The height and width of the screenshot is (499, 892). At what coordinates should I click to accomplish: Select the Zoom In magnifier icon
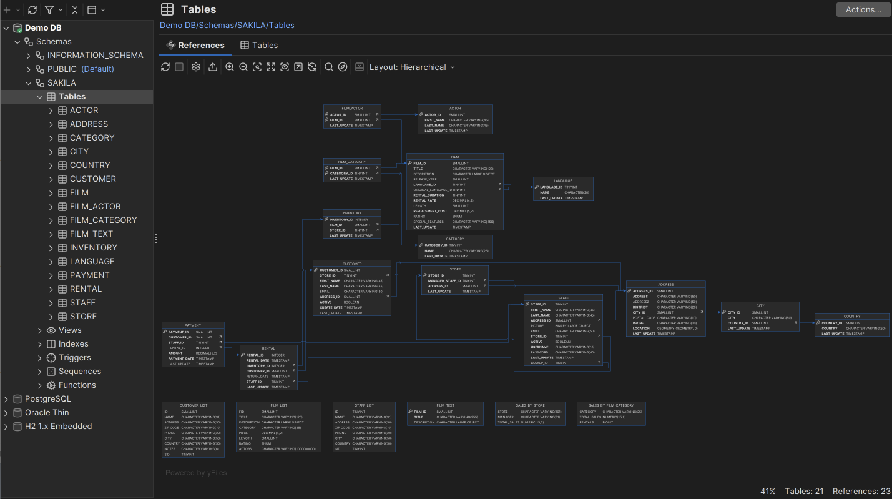point(229,67)
